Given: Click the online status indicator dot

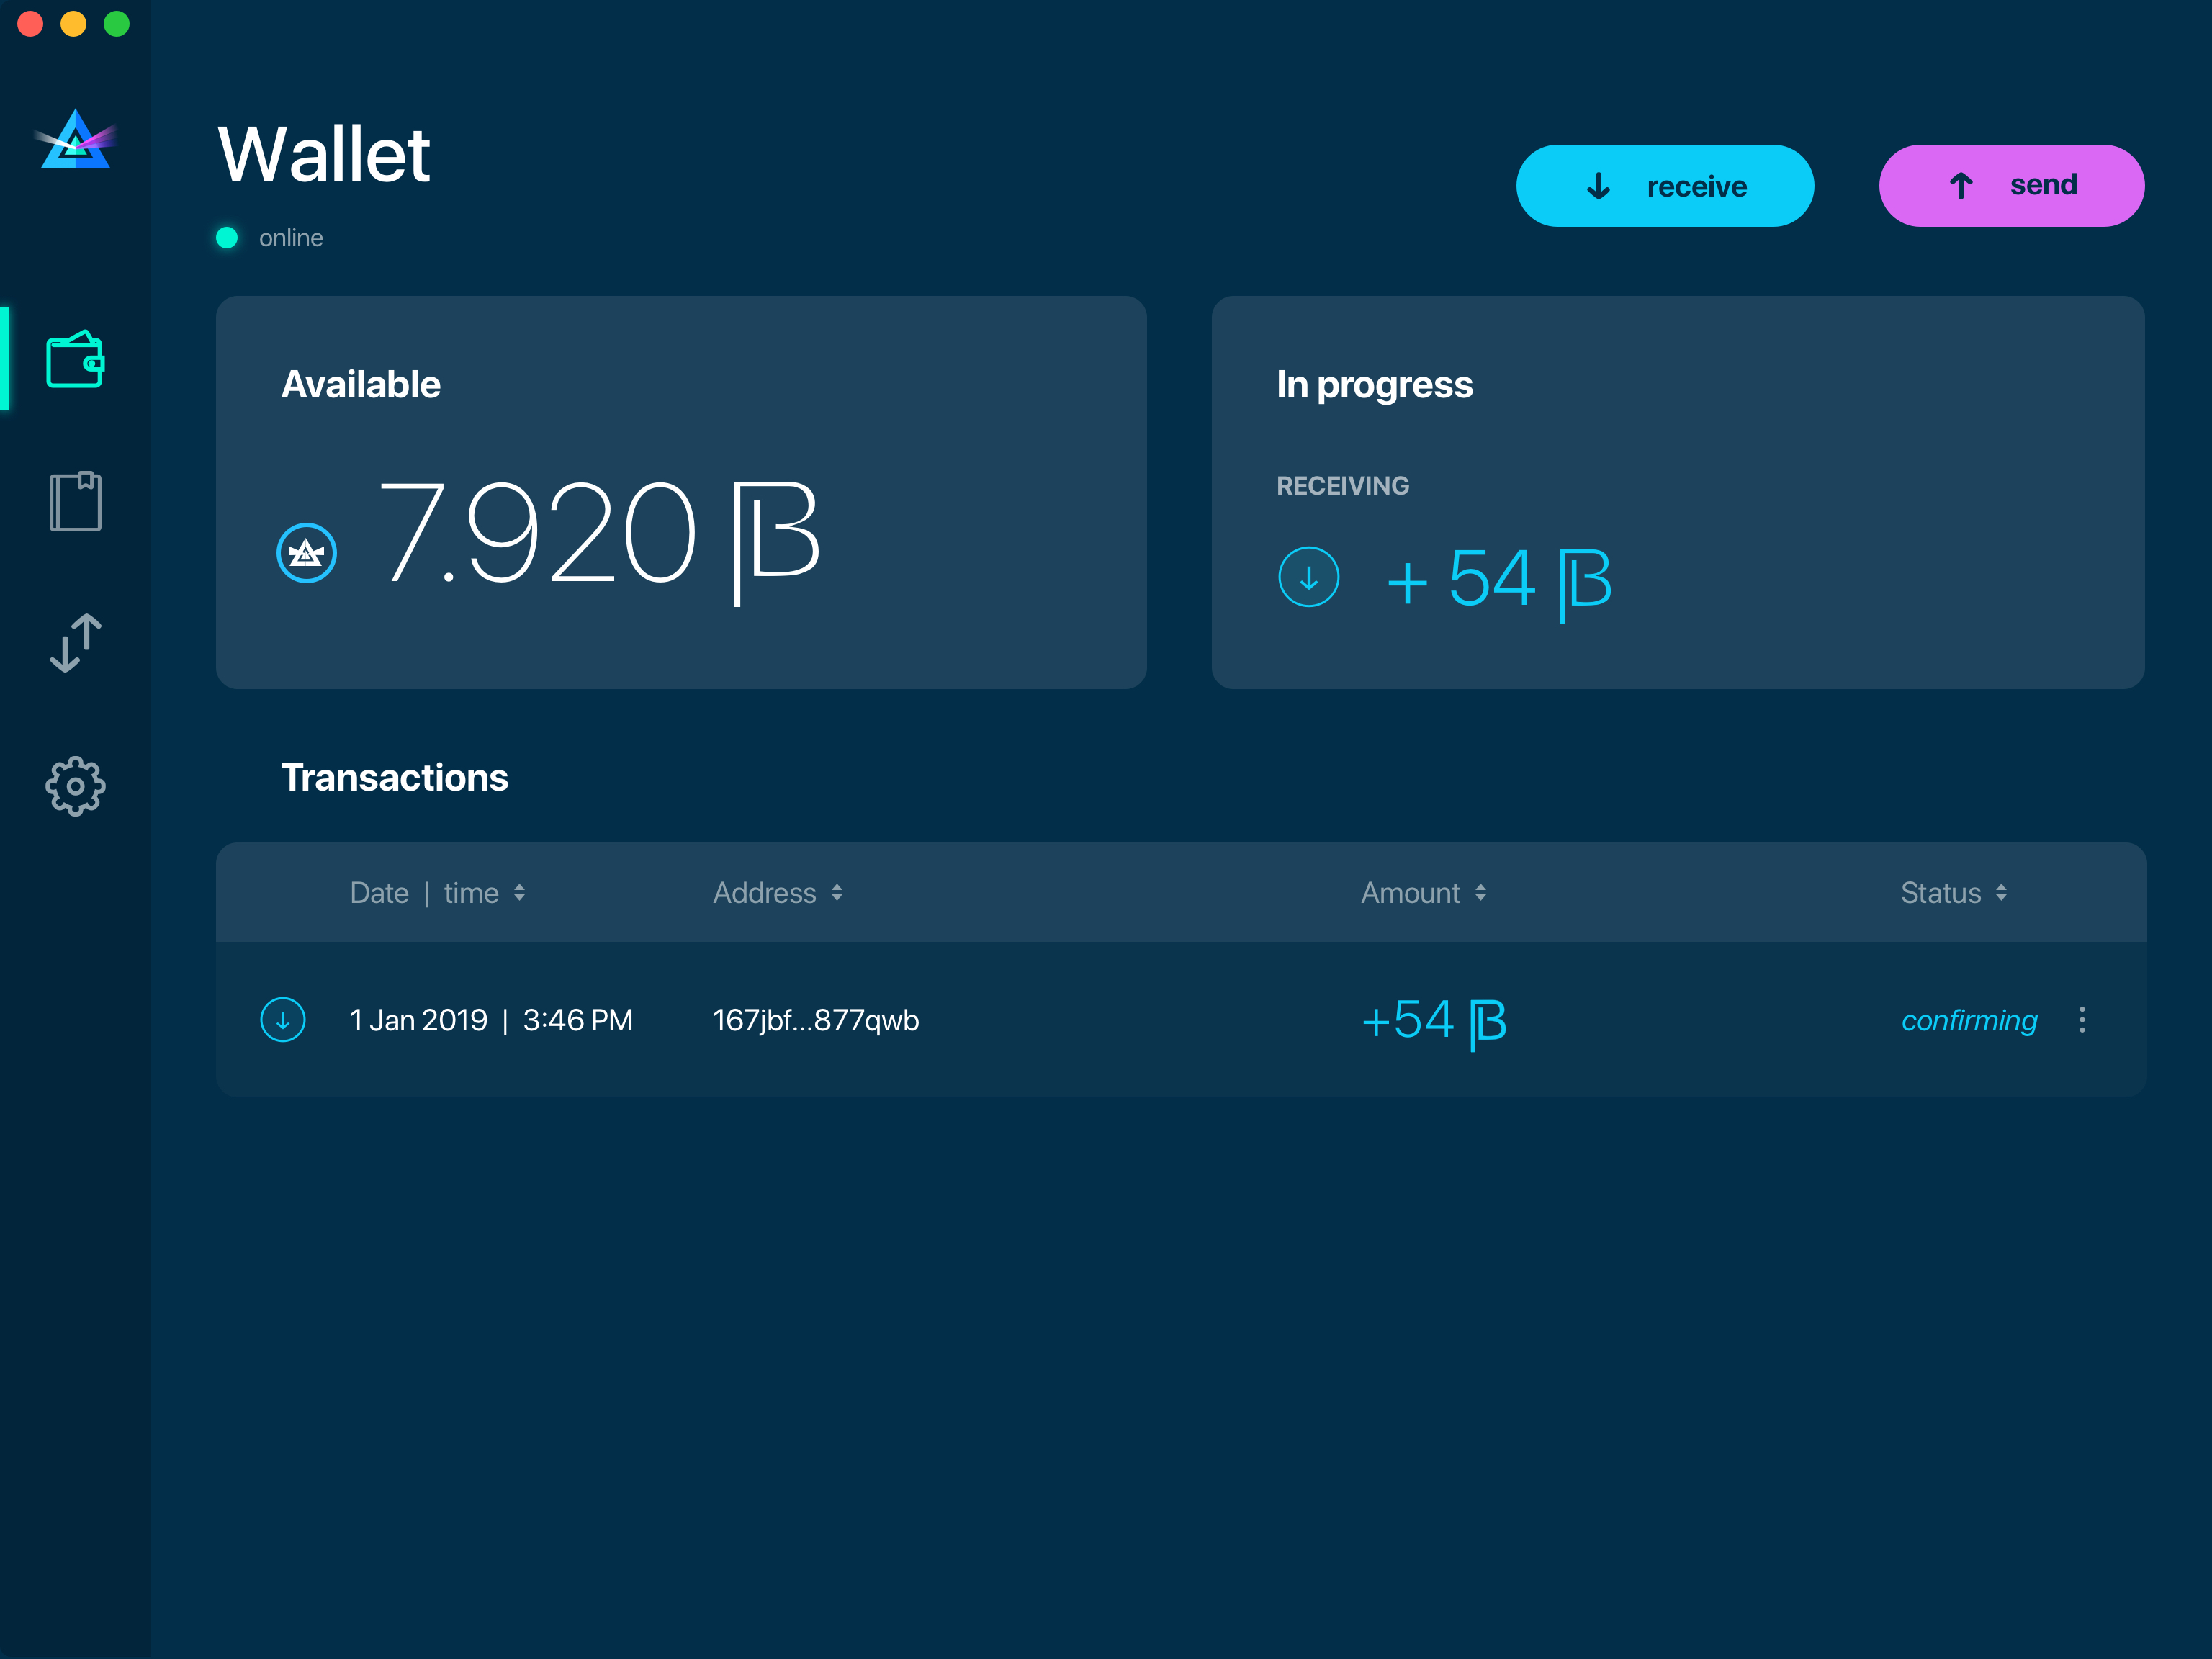Looking at the screenshot, I should pos(227,238).
